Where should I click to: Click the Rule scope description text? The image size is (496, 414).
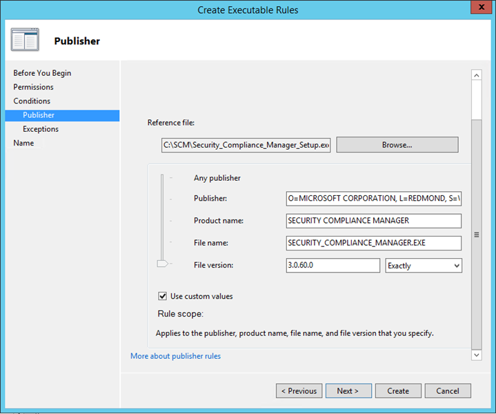coord(295,333)
